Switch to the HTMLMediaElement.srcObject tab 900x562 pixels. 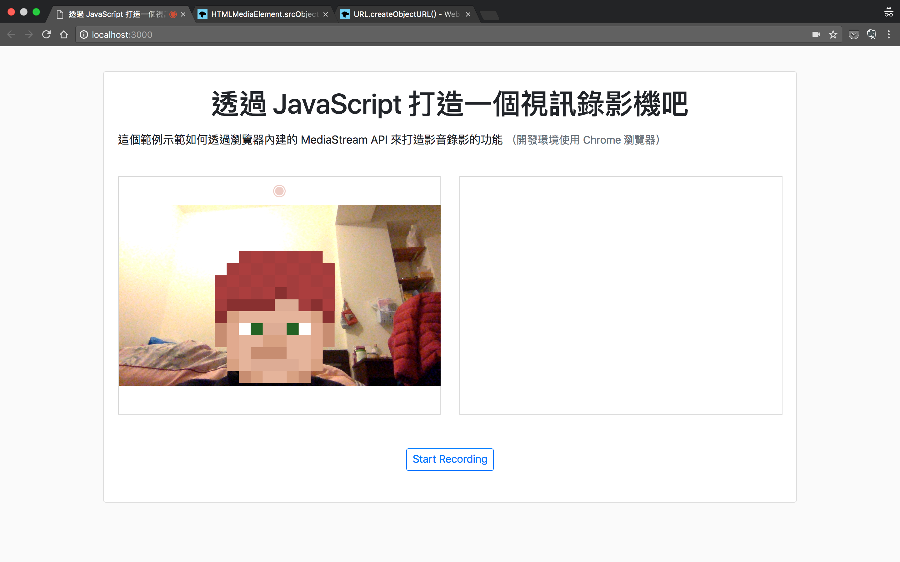[x=265, y=14]
